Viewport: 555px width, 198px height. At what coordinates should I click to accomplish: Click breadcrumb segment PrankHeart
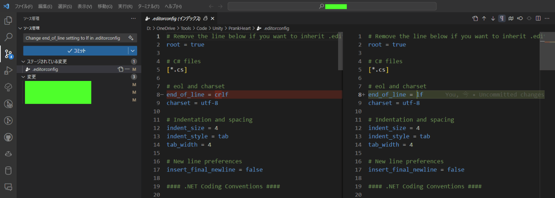click(239, 28)
